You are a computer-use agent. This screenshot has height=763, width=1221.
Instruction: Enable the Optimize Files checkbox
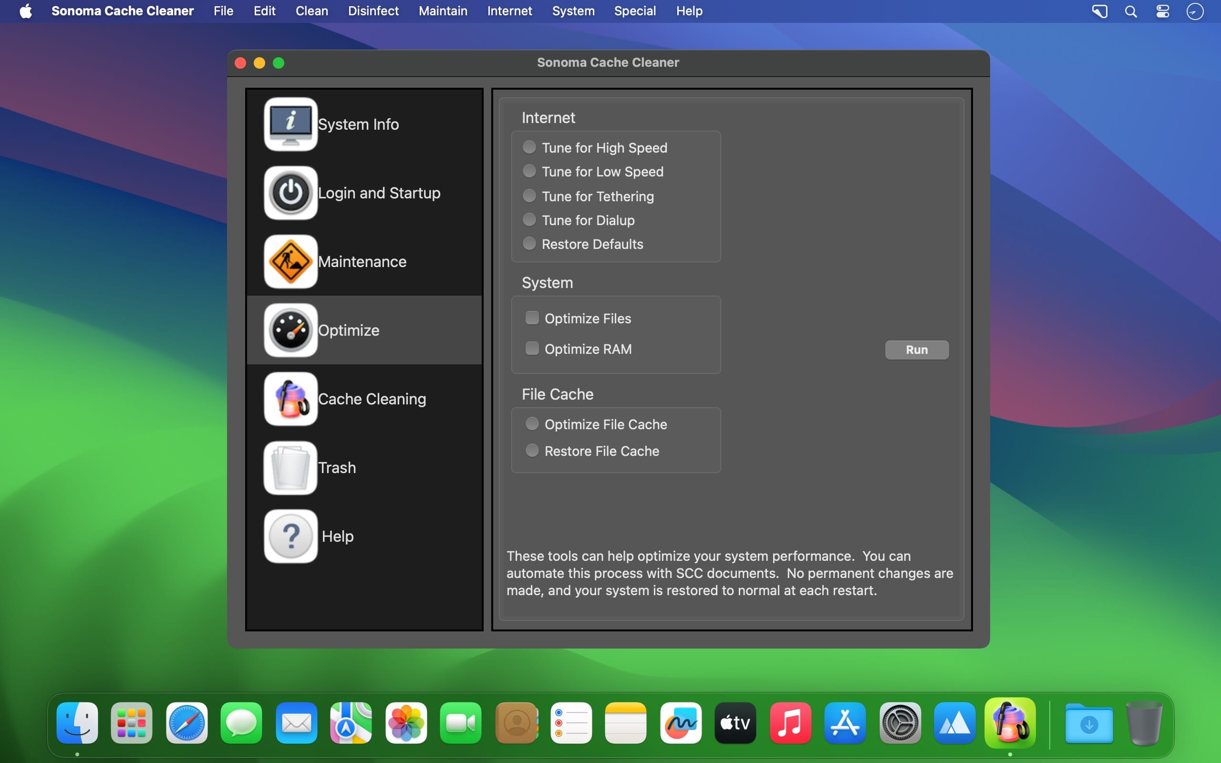point(532,318)
